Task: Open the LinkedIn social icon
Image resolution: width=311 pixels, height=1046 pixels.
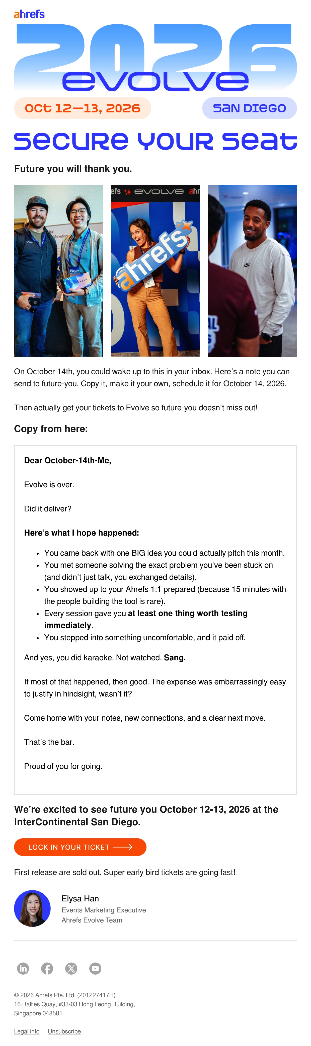Action: coord(23,969)
